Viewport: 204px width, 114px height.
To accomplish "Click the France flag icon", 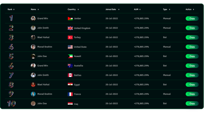I will tap(70, 94).
